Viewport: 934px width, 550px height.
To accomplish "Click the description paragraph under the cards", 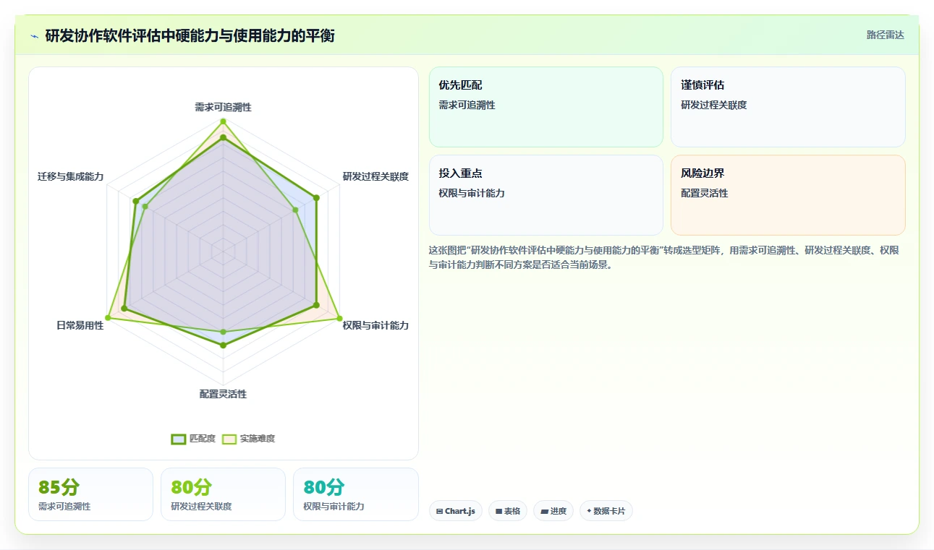I will coord(664,257).
